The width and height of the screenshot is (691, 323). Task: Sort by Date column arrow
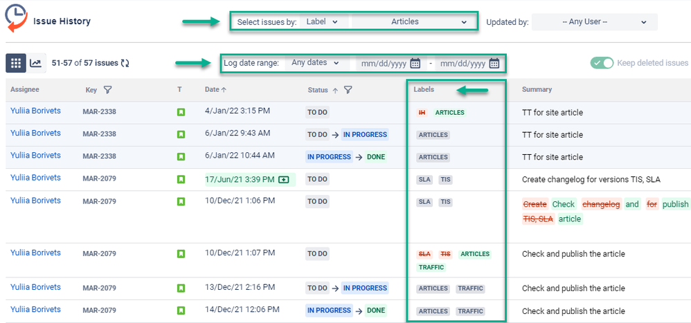[224, 90]
